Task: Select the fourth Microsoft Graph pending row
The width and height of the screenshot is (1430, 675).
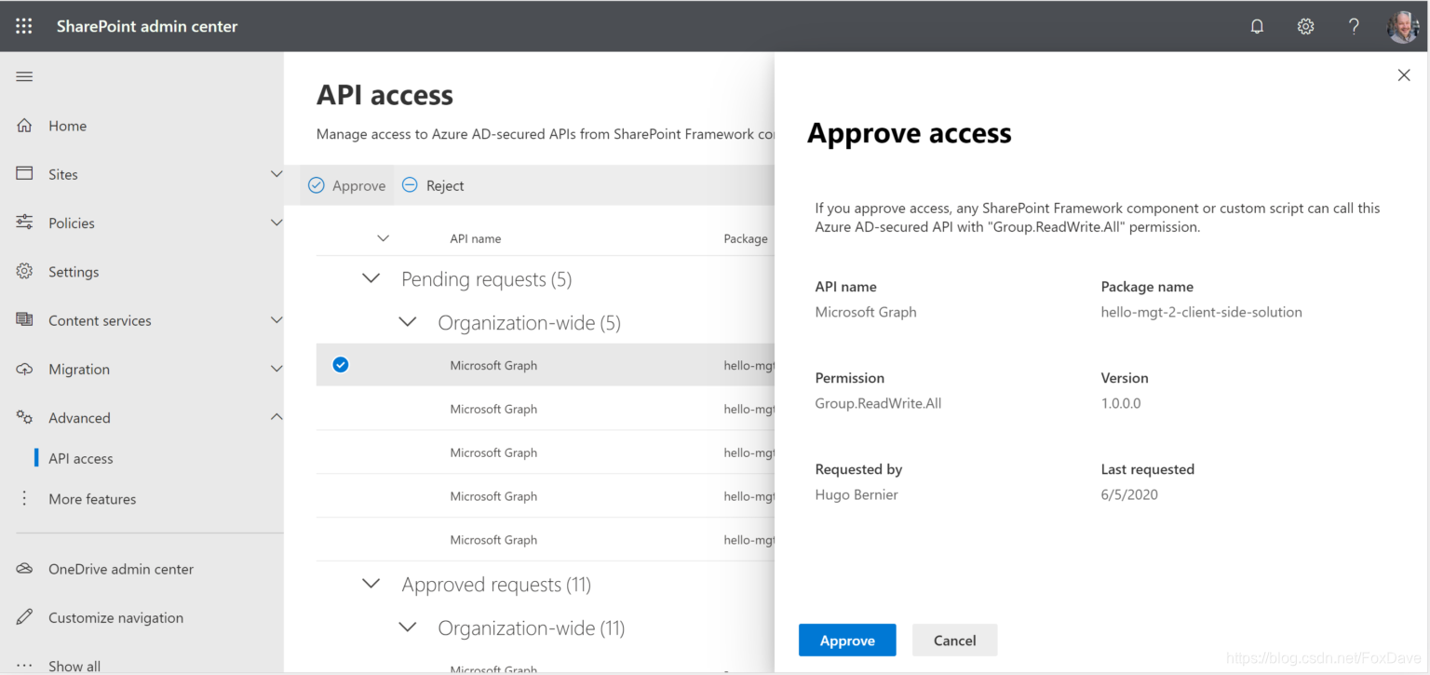Action: coord(546,496)
